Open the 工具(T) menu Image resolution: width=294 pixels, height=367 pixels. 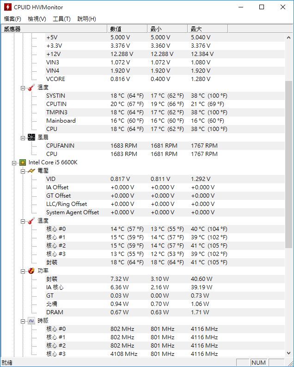tap(61, 19)
